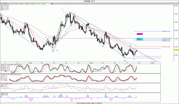The width and height of the screenshot is (179, 104).
Task: Click the DTOSC indicator header text
Action: click(11, 65)
